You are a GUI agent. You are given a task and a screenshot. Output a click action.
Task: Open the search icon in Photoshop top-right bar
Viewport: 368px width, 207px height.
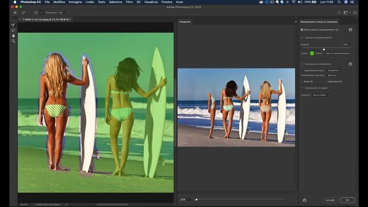(339, 13)
